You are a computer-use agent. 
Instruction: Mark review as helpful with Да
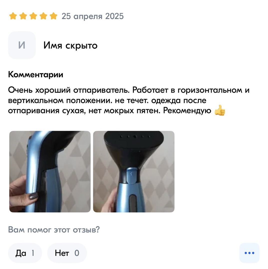tap(25, 253)
